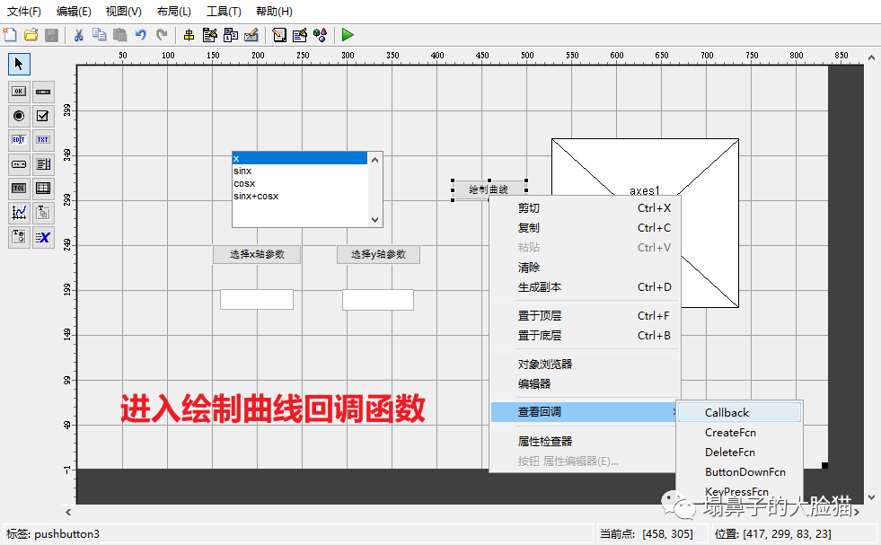Open the M-file Editor toolbar icon
Image resolution: width=881 pixels, height=545 pixels.
[x=279, y=35]
